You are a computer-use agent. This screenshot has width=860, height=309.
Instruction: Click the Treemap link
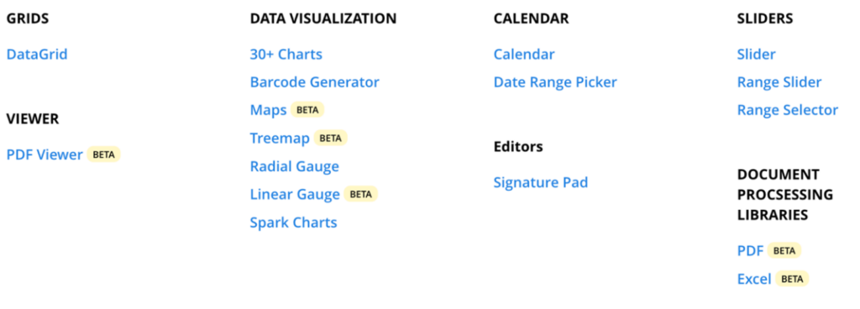tap(280, 138)
